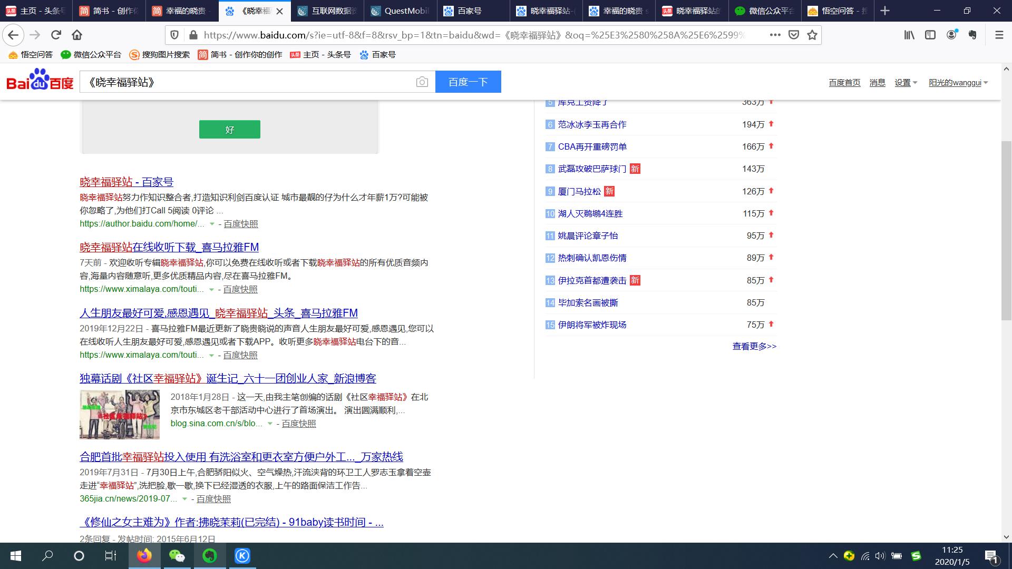The width and height of the screenshot is (1012, 569).
Task: Click the padlock site info icon
Action: (x=193, y=35)
